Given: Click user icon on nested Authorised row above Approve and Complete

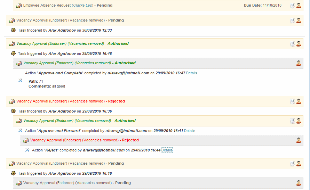Looking at the screenshot, I should [299, 63].
